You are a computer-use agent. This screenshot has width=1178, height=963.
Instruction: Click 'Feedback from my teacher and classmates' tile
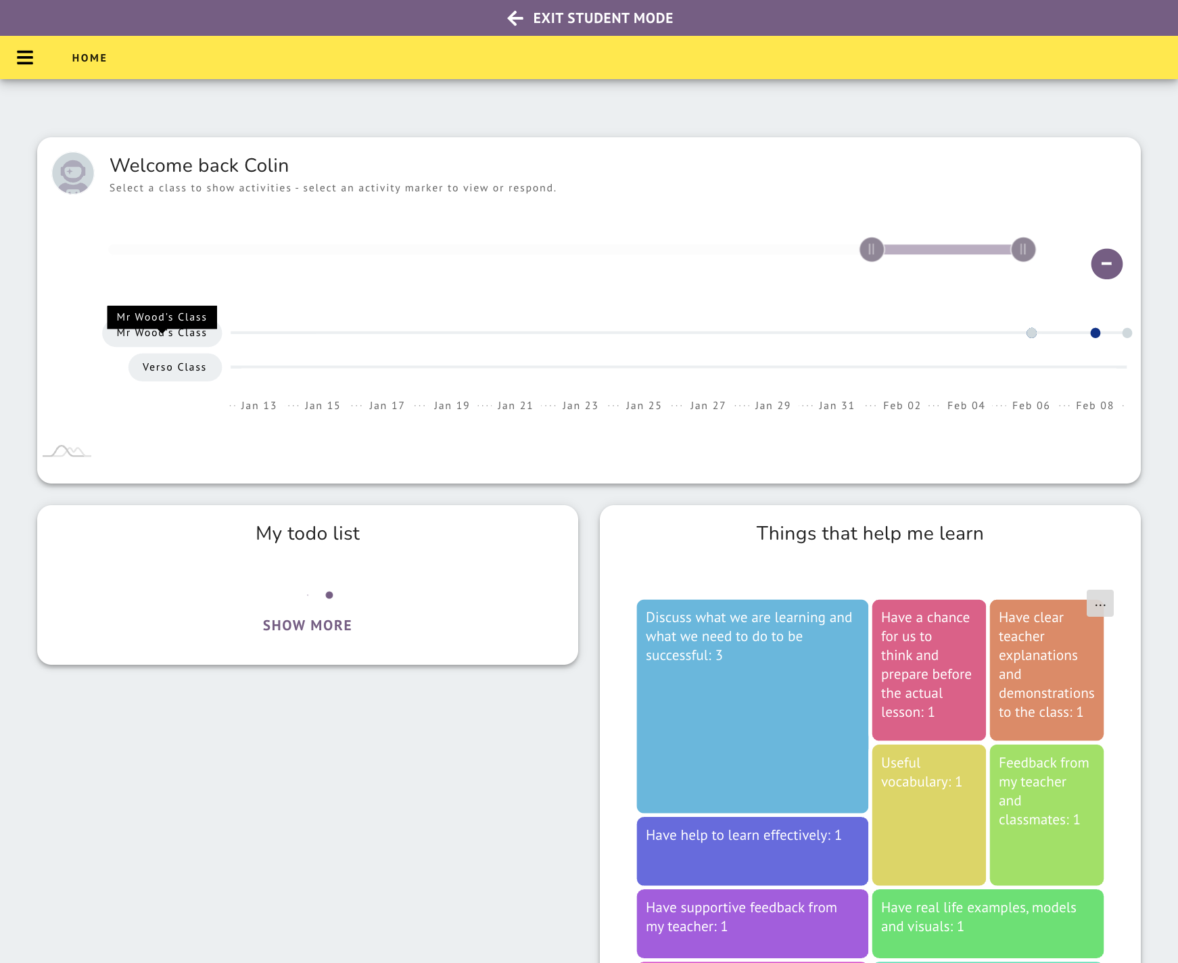(1046, 815)
